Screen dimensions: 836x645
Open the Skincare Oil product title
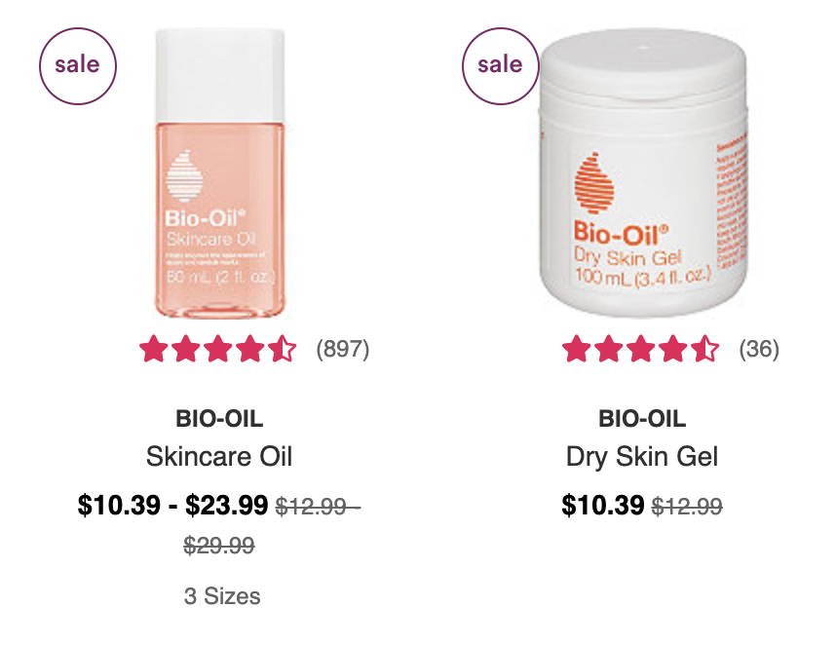219,456
